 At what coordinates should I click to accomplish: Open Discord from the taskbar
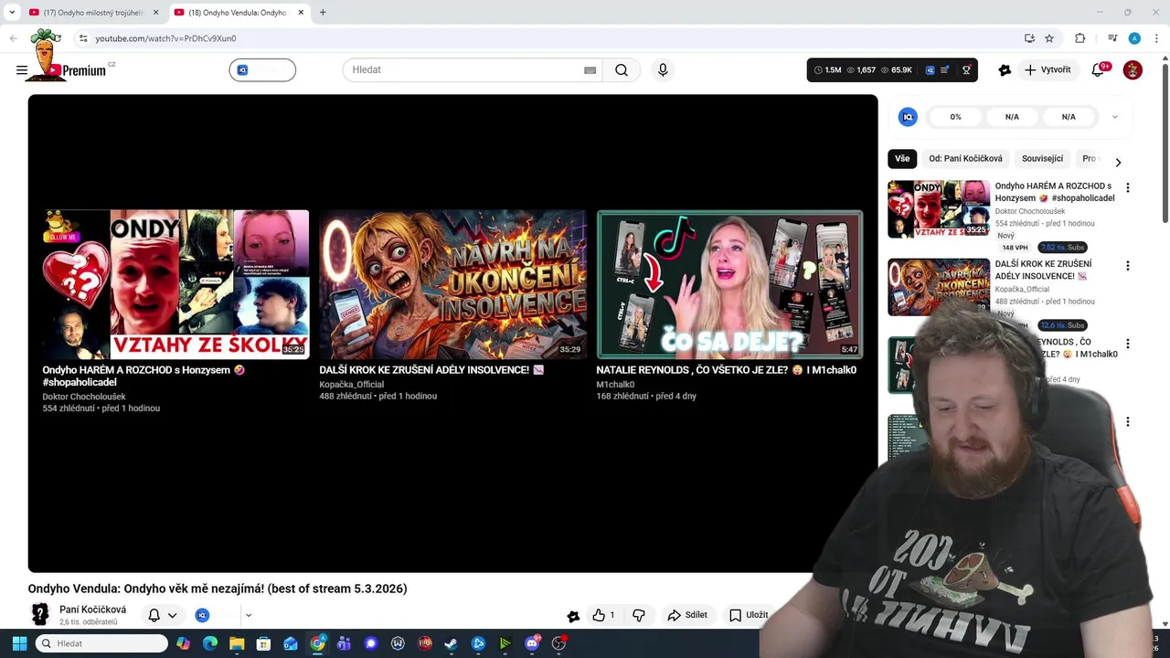tap(532, 643)
